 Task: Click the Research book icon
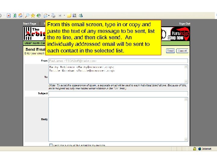click(x=75, y=15)
